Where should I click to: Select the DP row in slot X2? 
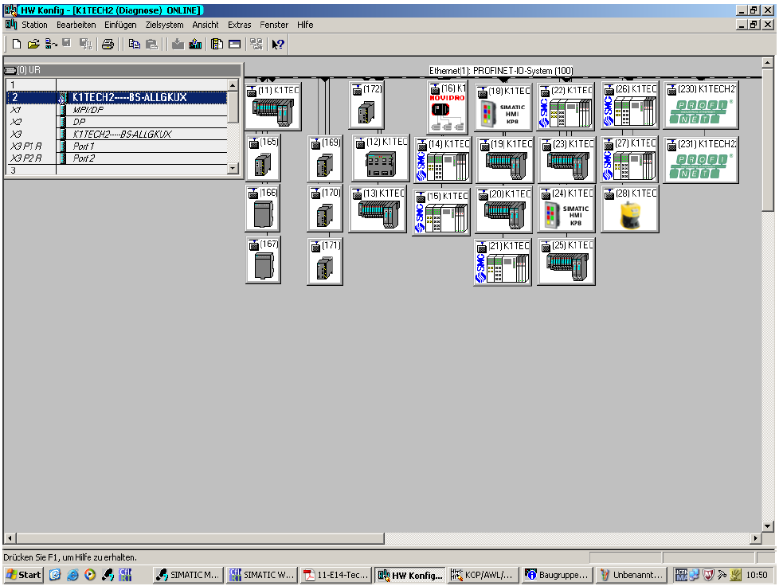(x=117, y=122)
